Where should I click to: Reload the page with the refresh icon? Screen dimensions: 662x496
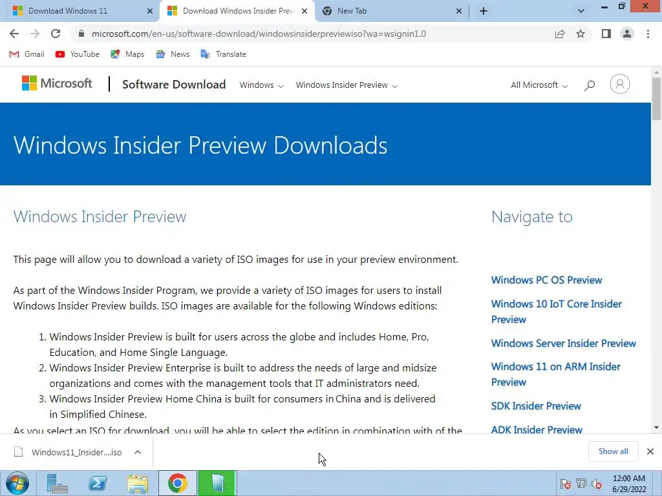point(56,34)
